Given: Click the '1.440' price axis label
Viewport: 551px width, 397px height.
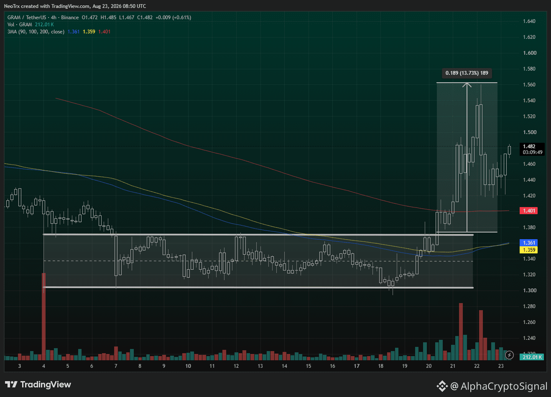Looking at the screenshot, I should [529, 180].
